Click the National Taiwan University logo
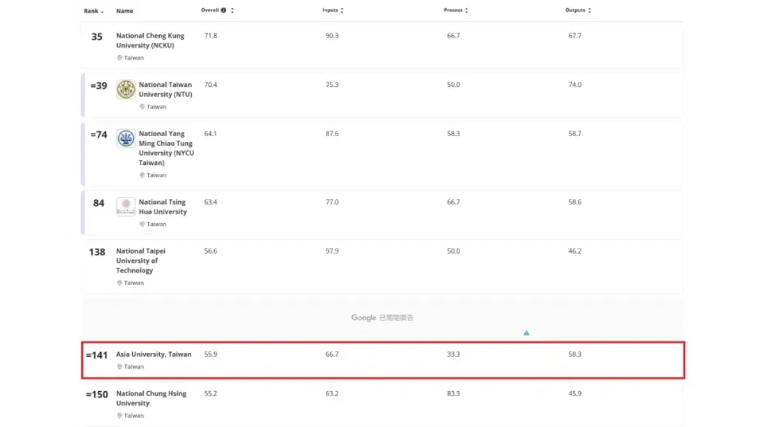Viewport: 767px width, 427px height. coord(126,89)
